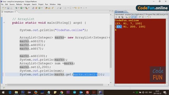This screenshot has width=169, height=95.
Task: Click the Open Console icon
Action: point(148,17)
